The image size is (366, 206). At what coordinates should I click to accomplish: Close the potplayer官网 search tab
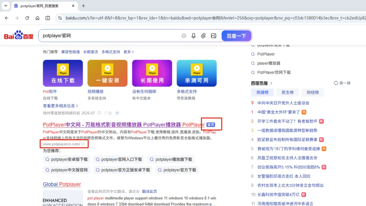click(x=73, y=6)
